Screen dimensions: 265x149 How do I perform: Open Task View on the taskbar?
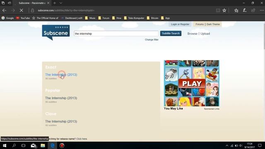23,145
